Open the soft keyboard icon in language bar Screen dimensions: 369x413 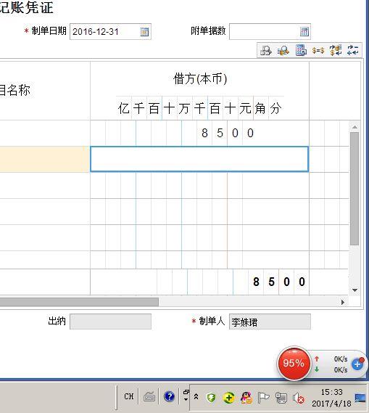(x=149, y=397)
